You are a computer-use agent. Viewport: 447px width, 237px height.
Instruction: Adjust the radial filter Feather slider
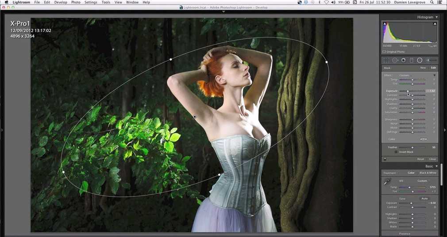(412, 147)
